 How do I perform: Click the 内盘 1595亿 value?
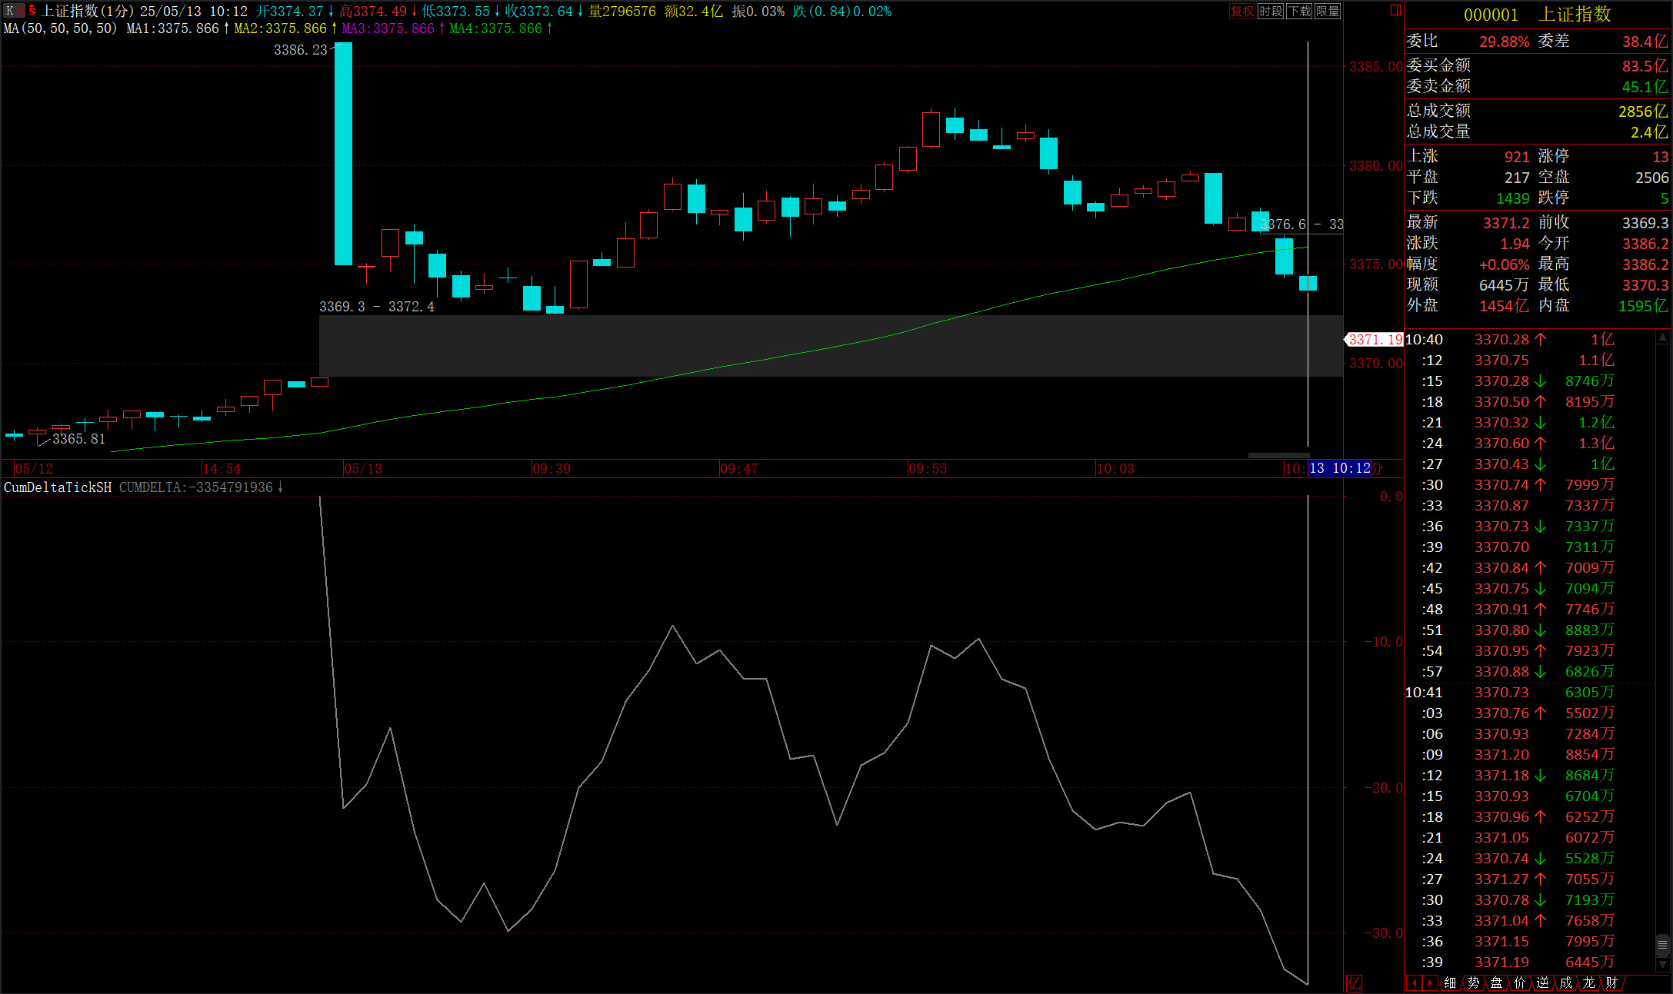coord(1643,306)
